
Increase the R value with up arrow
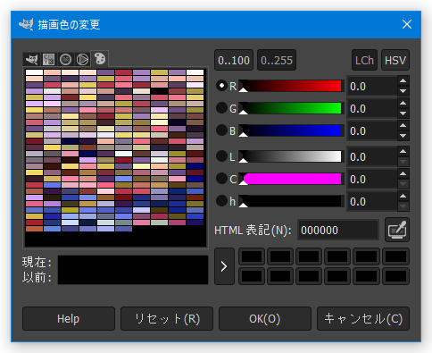(403, 80)
